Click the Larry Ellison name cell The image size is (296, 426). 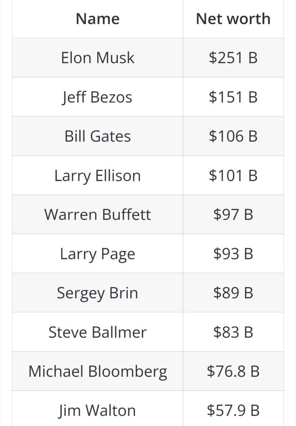[x=98, y=176]
